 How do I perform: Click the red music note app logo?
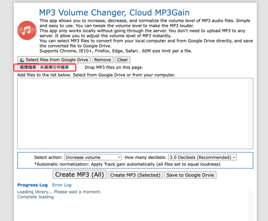27,30
